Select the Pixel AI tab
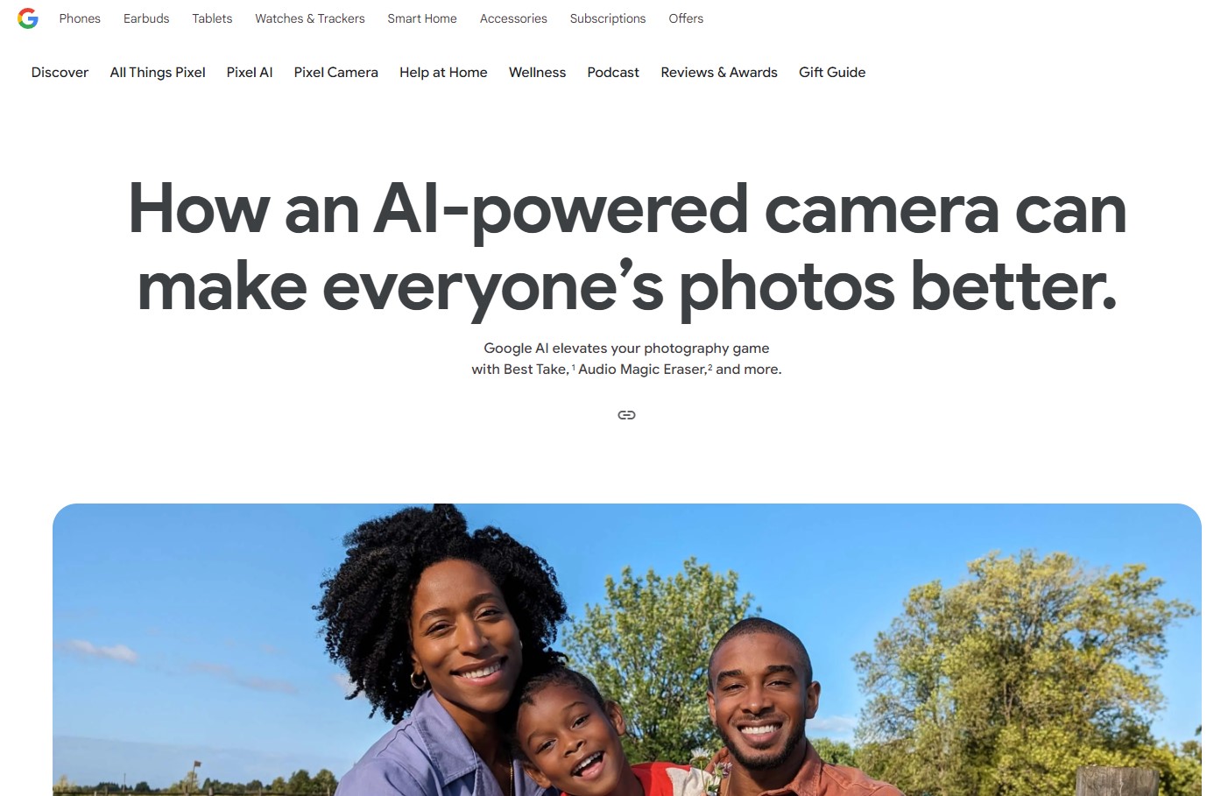The height and width of the screenshot is (796, 1214). [250, 73]
